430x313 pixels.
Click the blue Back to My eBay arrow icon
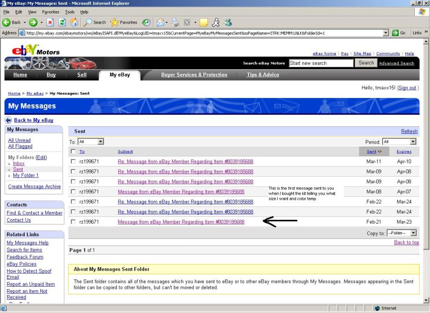point(9,120)
